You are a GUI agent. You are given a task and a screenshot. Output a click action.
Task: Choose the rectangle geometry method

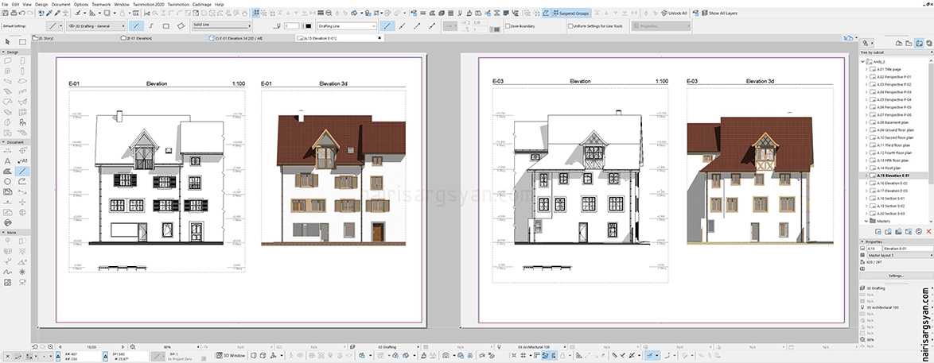(166, 25)
